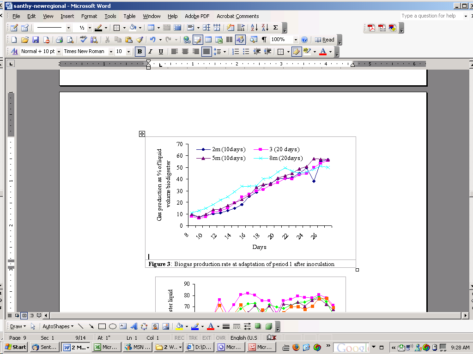
Task: Click the Sort Ascending A-Z icon
Action: click(255, 28)
